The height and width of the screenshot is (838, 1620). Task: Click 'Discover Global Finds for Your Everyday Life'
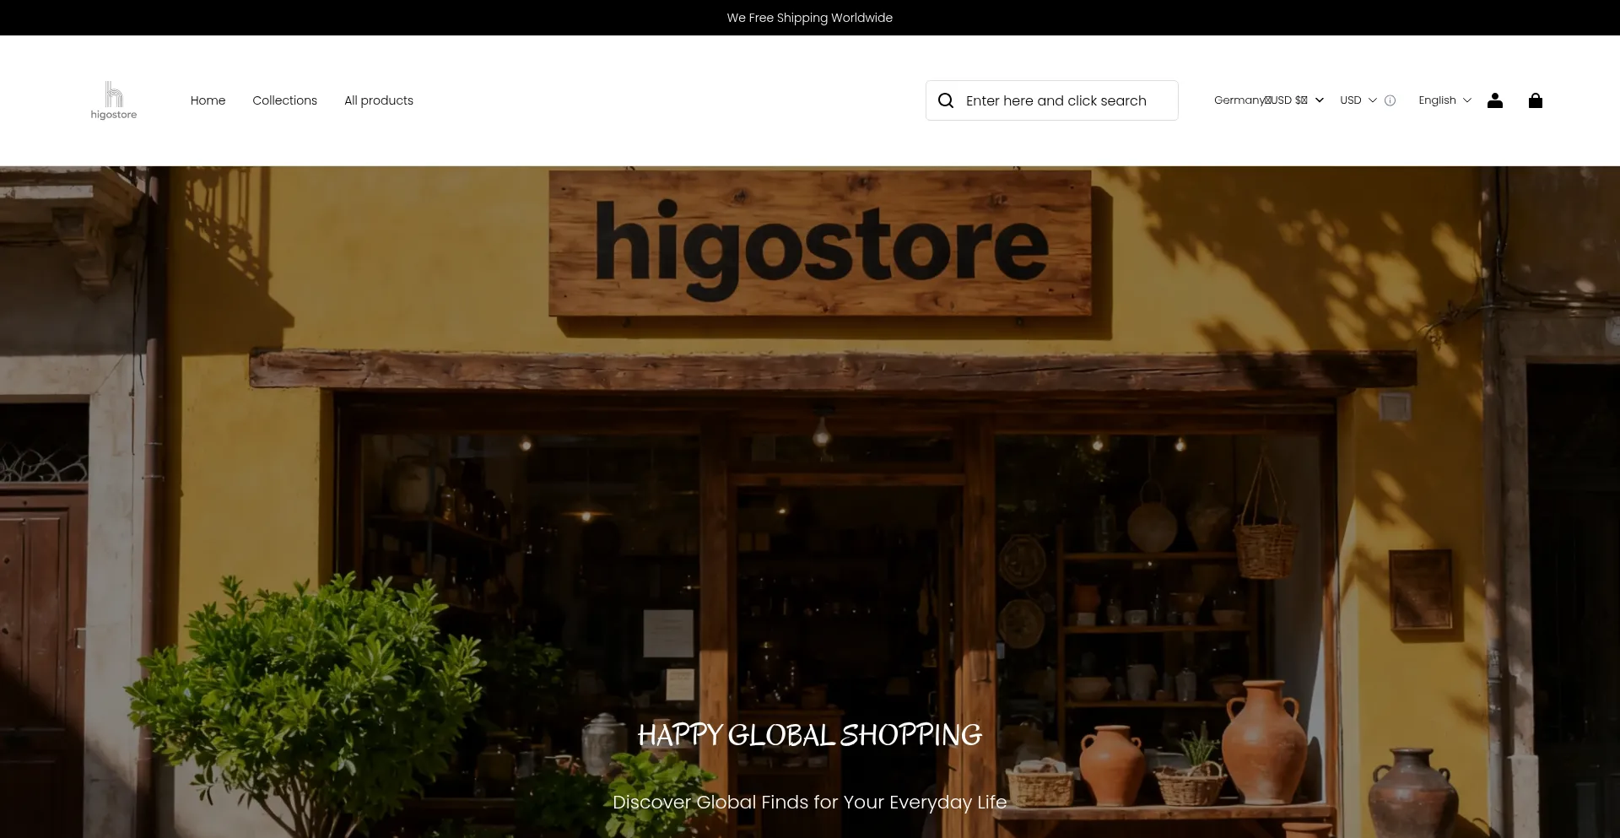pos(809,802)
